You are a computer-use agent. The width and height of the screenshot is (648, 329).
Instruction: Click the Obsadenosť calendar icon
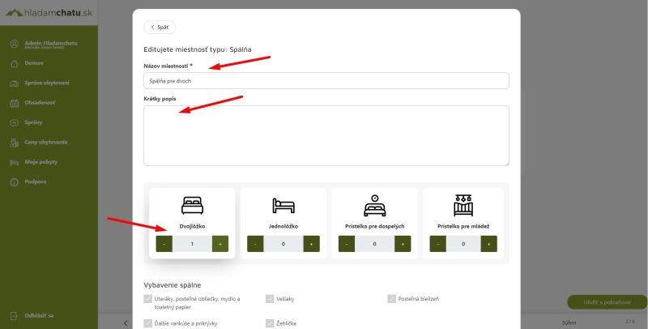click(15, 104)
